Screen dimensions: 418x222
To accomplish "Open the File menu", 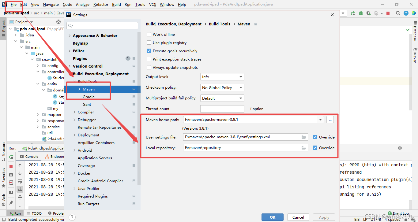I will pyautogui.click(x=13, y=4).
